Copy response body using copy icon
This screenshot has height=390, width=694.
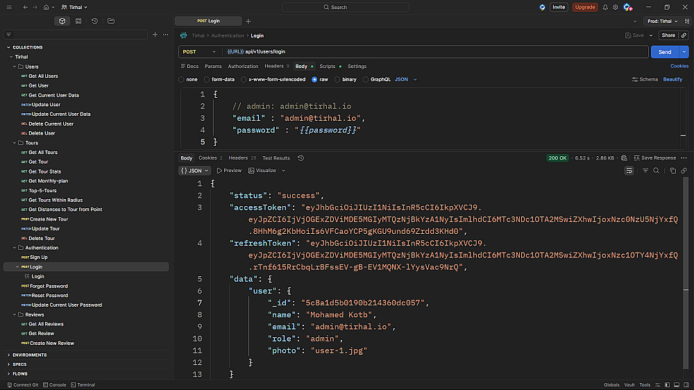(672, 171)
